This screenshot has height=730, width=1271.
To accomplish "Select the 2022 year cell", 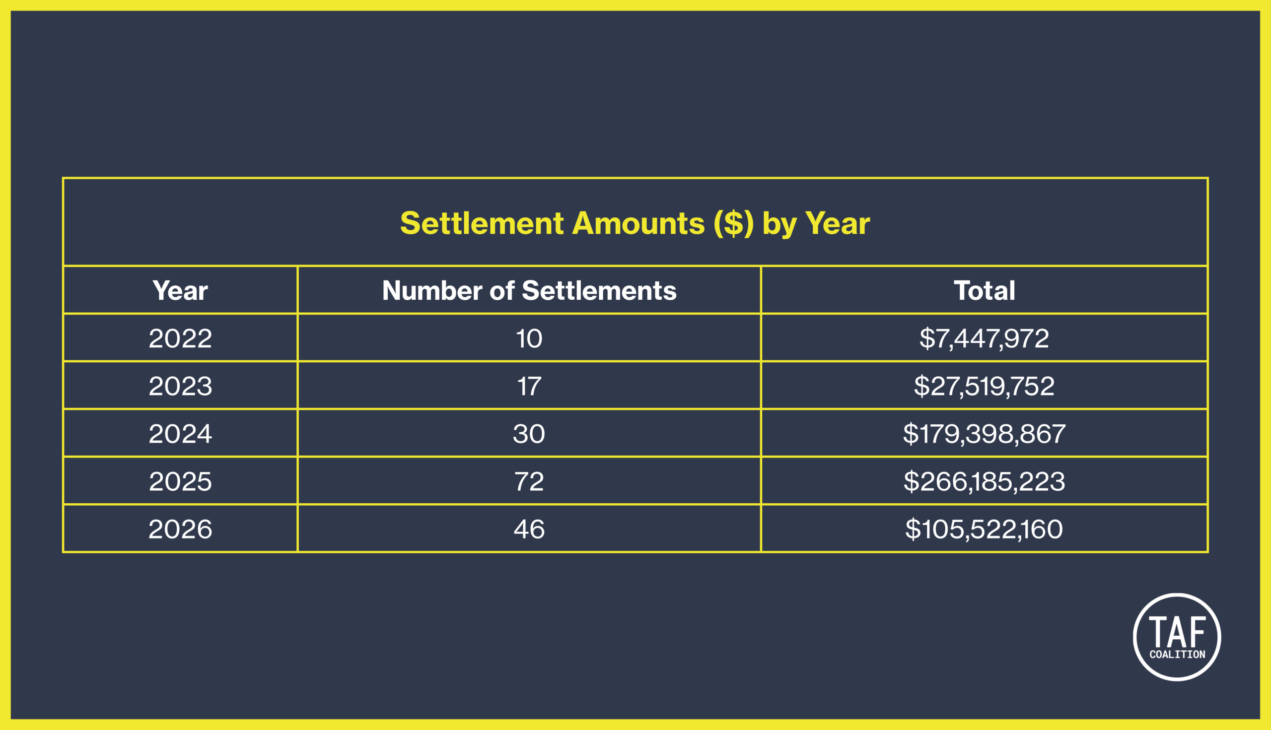I will coord(180,338).
